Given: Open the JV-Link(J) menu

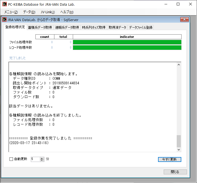Looking at the screenshot, I should pos(48,12).
